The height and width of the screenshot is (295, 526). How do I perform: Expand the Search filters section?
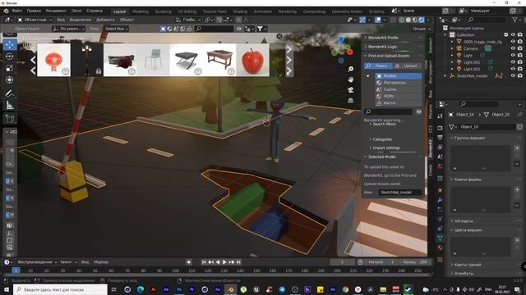tap(384, 124)
